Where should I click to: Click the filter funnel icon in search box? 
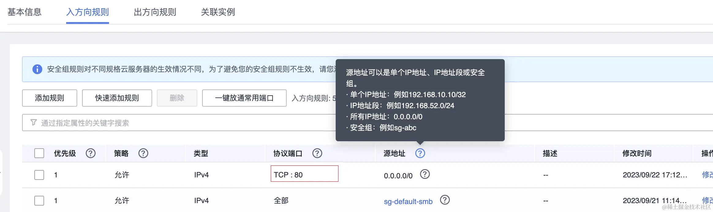pos(34,123)
